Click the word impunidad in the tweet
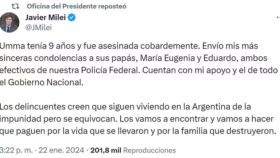Screen dimensions: 280x158 click(20, 119)
